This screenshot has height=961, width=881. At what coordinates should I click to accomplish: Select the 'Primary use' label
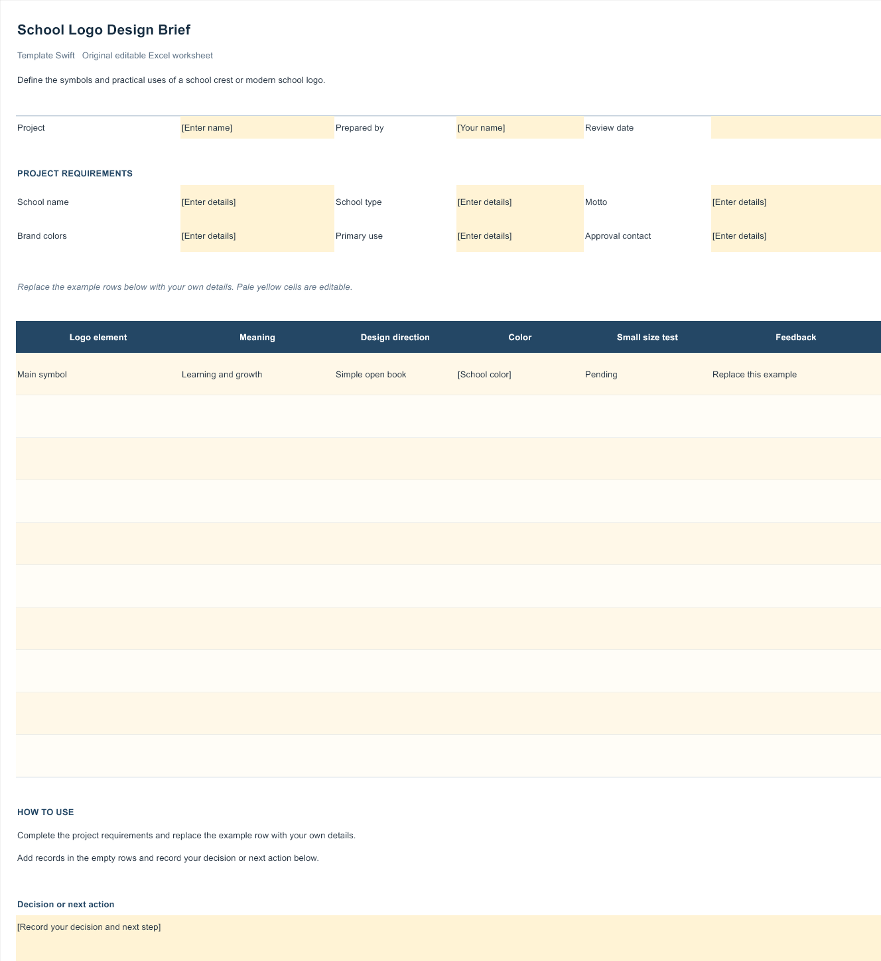359,236
